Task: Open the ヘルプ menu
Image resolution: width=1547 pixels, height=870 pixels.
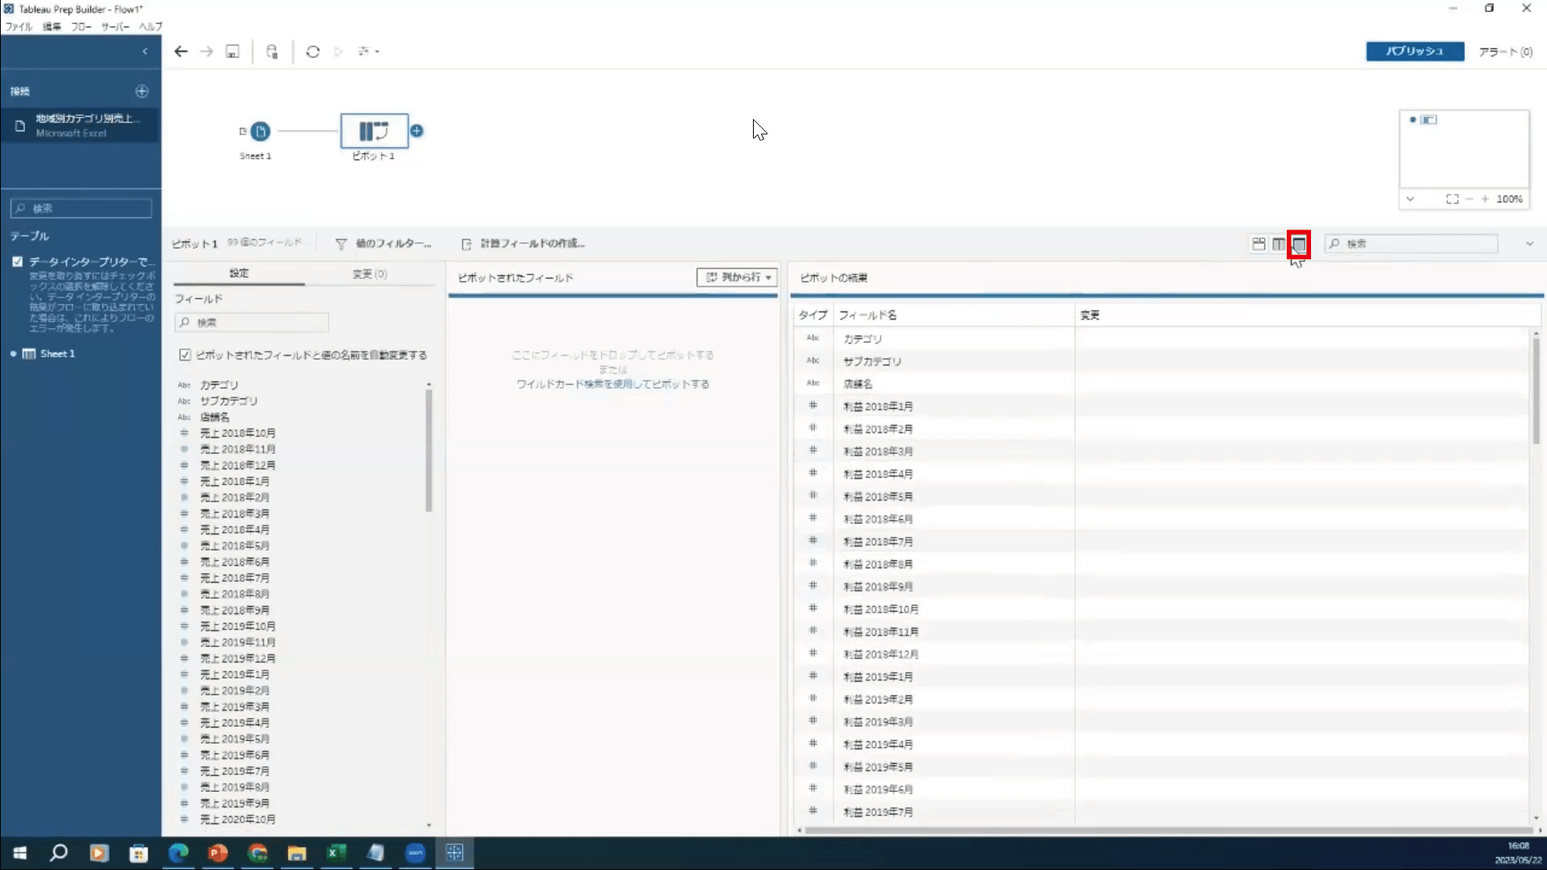Action: tap(151, 27)
